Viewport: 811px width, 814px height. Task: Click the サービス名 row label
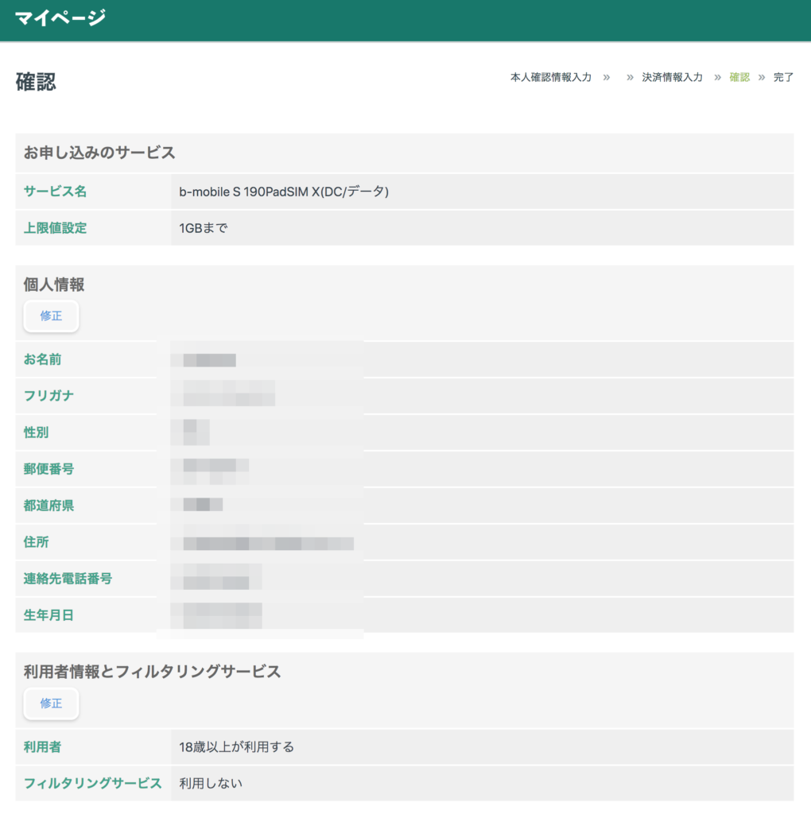click(55, 192)
